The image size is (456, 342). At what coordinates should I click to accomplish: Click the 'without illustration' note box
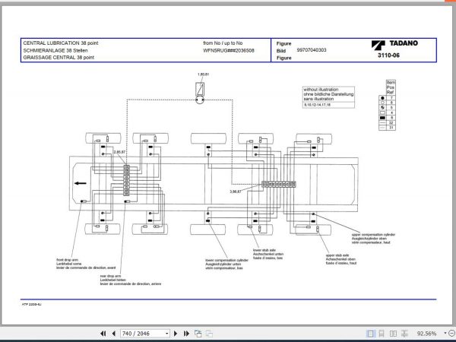click(328, 97)
